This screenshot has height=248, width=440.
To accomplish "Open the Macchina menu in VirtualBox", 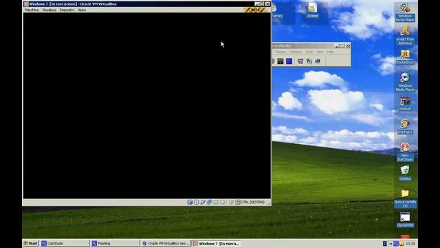I will 32,10.
